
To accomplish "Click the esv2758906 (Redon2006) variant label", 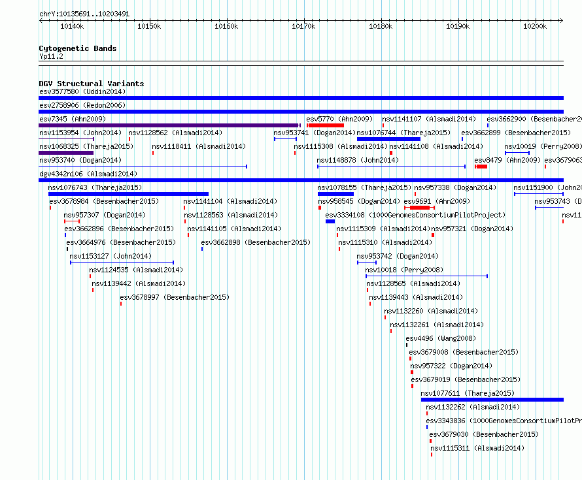I will click(82, 105).
